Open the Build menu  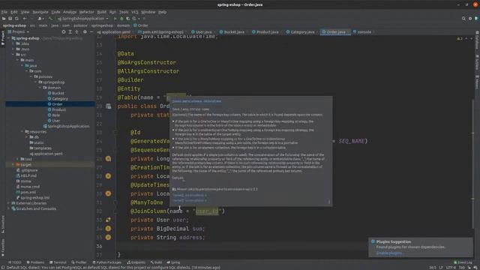[x=102, y=12]
